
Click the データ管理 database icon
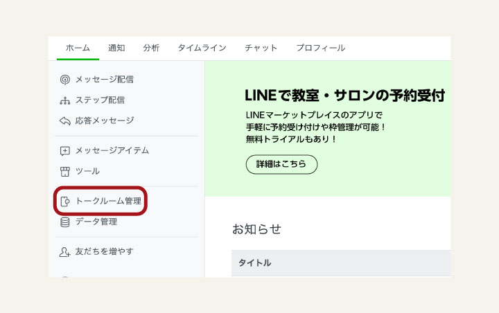pos(65,222)
